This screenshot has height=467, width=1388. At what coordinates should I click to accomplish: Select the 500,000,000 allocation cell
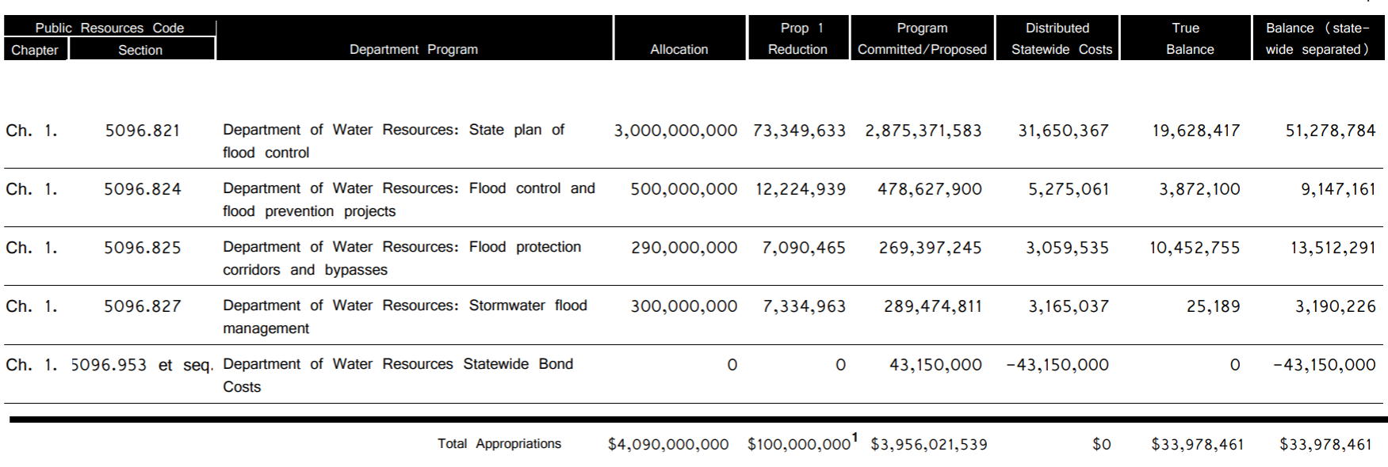pyautogui.click(x=683, y=189)
